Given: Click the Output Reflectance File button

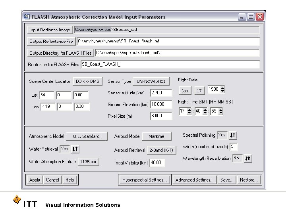Looking at the screenshot, I should (51, 41).
